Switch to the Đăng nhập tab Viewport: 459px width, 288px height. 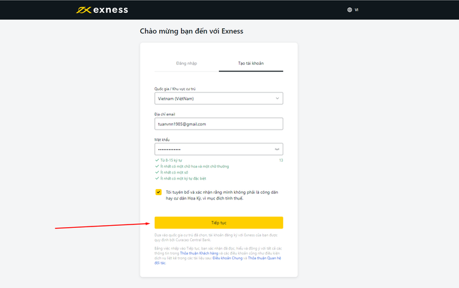[x=186, y=63]
